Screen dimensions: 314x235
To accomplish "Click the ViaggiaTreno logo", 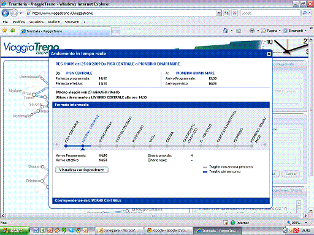I will click(x=31, y=48).
